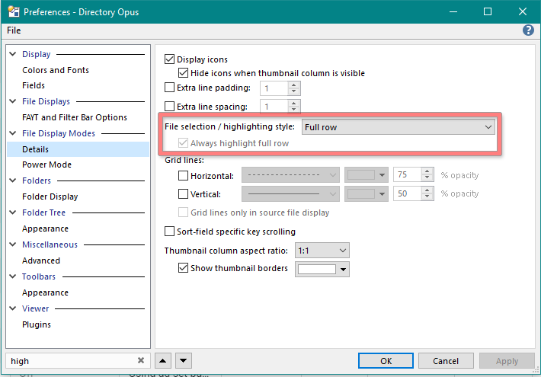The height and width of the screenshot is (377, 541).
Task: Increase vertical grid line opacity value
Action: point(427,190)
